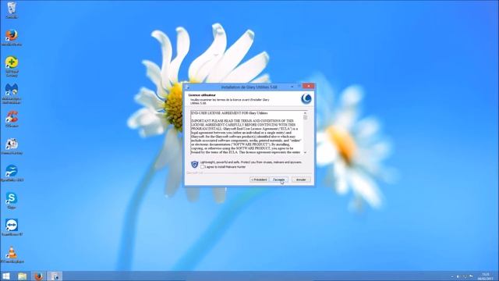Close the Glary Utilities installer window
The width and height of the screenshot is (499, 281).
click(x=309, y=87)
